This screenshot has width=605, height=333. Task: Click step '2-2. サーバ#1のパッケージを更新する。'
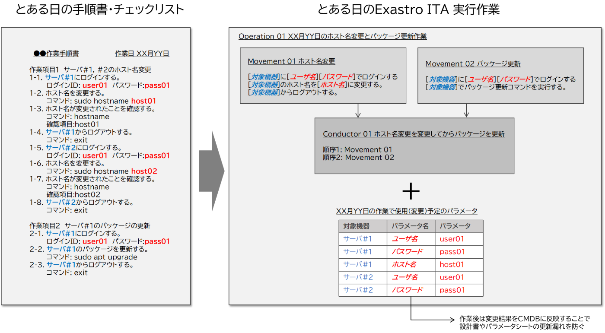89,249
